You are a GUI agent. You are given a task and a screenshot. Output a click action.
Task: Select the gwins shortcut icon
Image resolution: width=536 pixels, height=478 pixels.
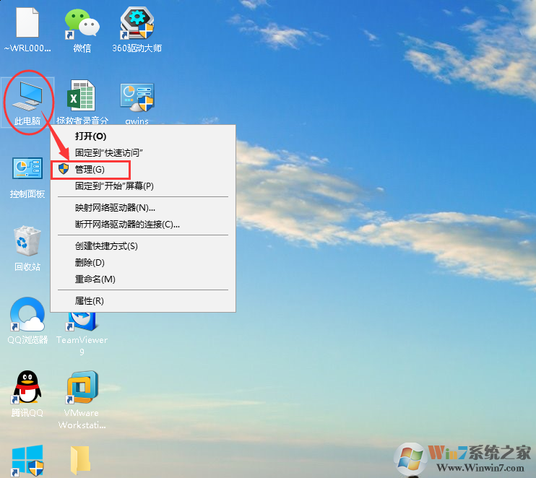point(137,97)
